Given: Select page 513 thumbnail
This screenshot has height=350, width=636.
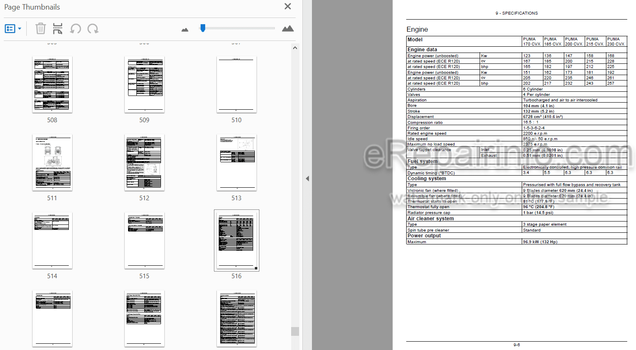Looking at the screenshot, I should click(x=236, y=163).
